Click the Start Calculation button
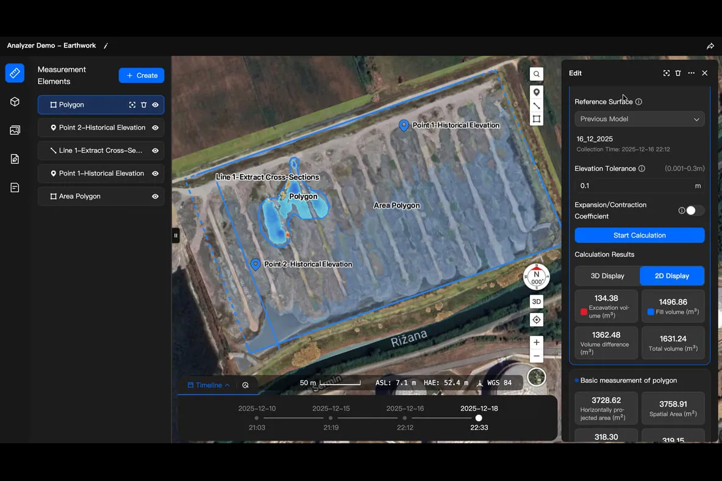This screenshot has height=481, width=722. click(640, 236)
